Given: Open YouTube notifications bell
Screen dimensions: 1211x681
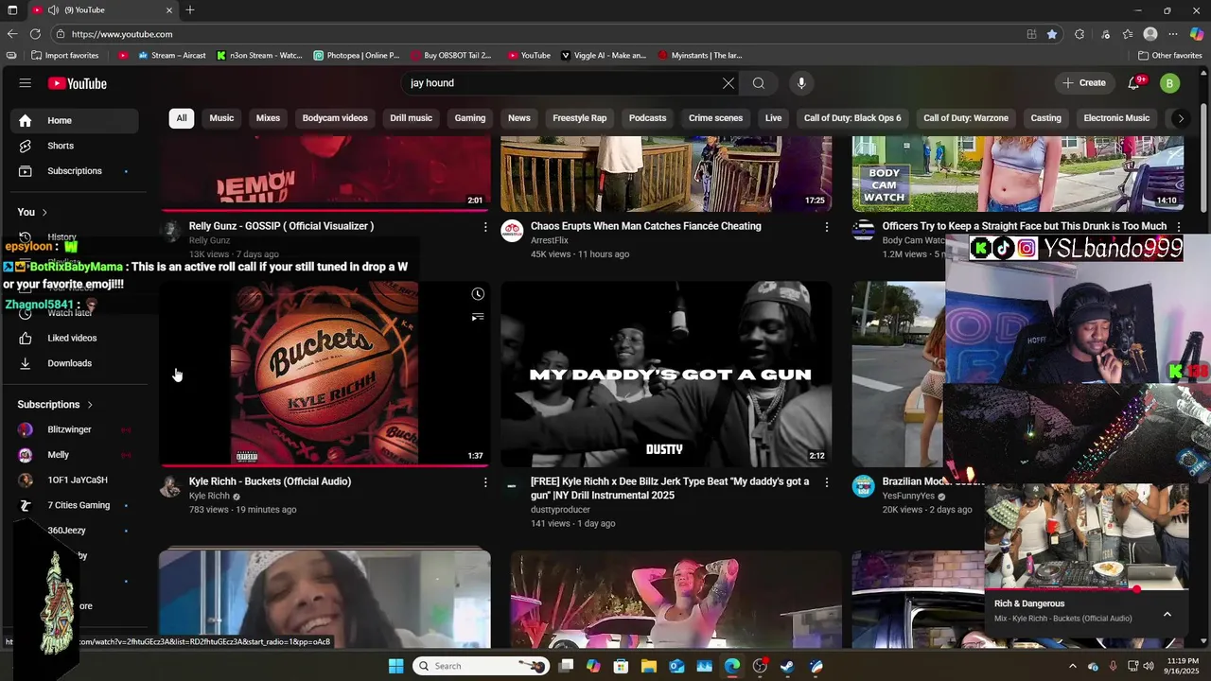Looking at the screenshot, I should 1134,83.
